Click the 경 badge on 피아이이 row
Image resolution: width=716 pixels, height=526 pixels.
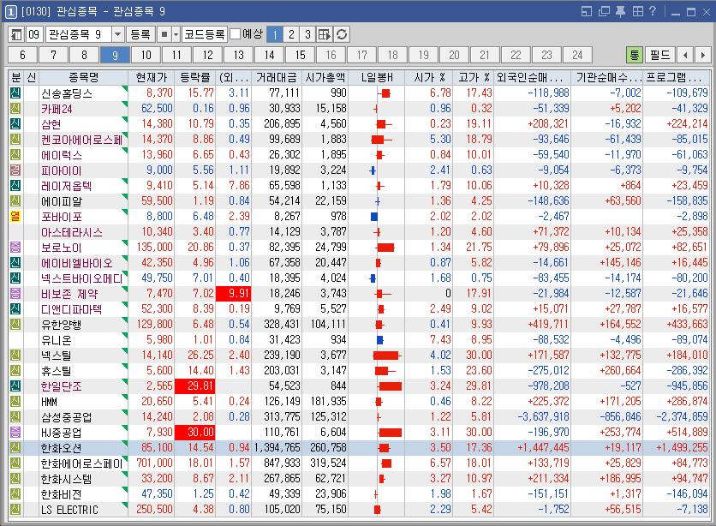click(x=15, y=170)
